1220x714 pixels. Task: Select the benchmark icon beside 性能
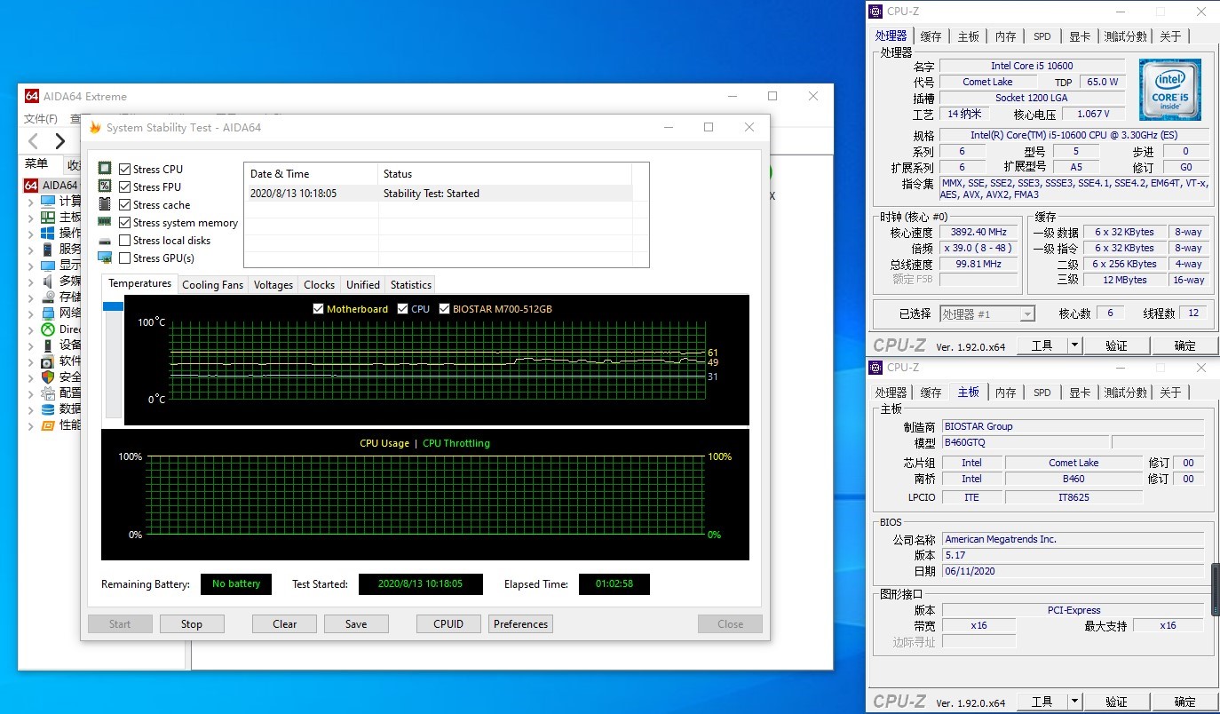pyautogui.click(x=48, y=424)
